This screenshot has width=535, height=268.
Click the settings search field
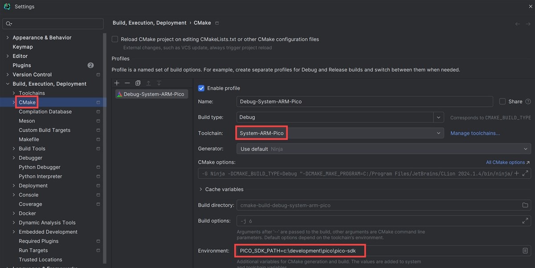coord(53,24)
